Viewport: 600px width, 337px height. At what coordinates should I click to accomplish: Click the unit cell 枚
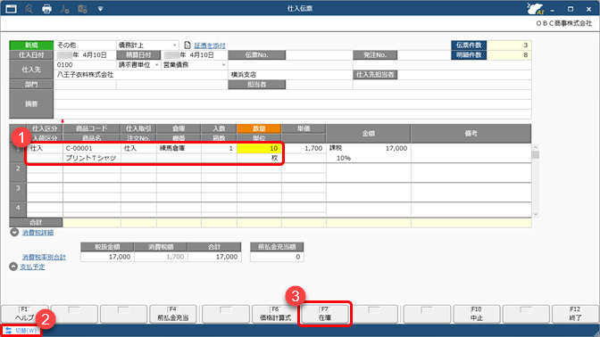(259, 158)
